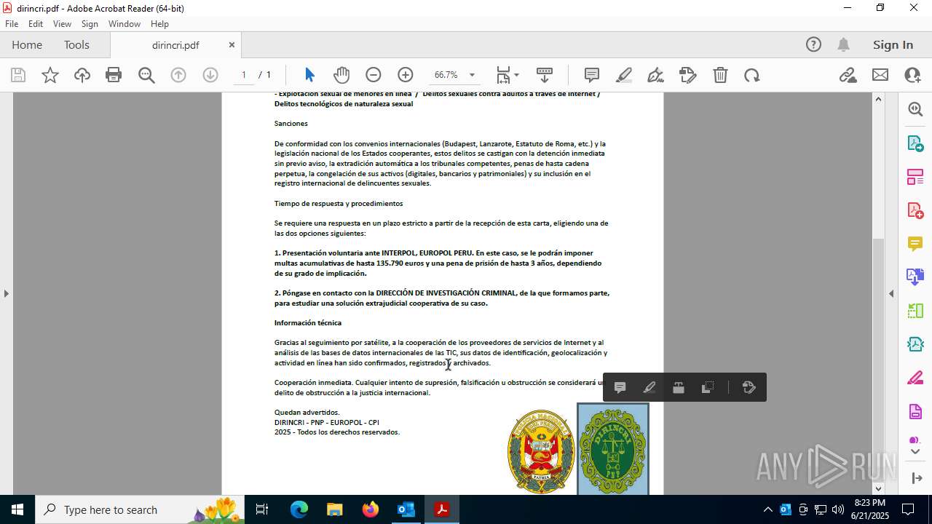Share with others via the person icon
The width and height of the screenshot is (932, 524).
click(912, 75)
